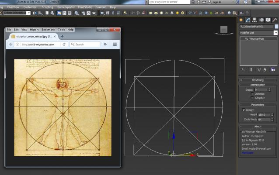Click the Align tool in the toolbar

(x=40, y=13)
